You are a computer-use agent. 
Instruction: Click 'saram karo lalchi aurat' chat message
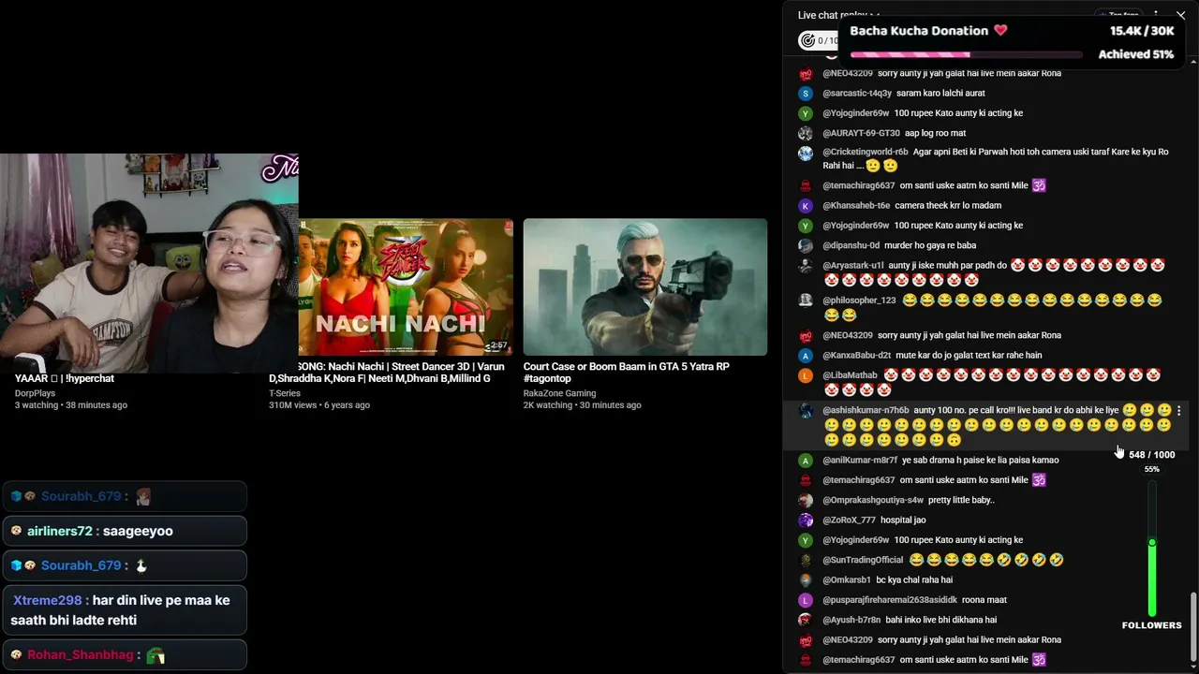(x=940, y=94)
